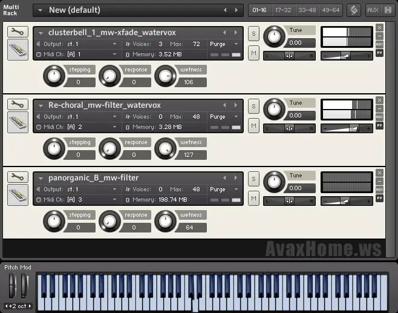
Task: Minimize the panorganic_B instrument header
Action: pyautogui.click(x=379, y=181)
